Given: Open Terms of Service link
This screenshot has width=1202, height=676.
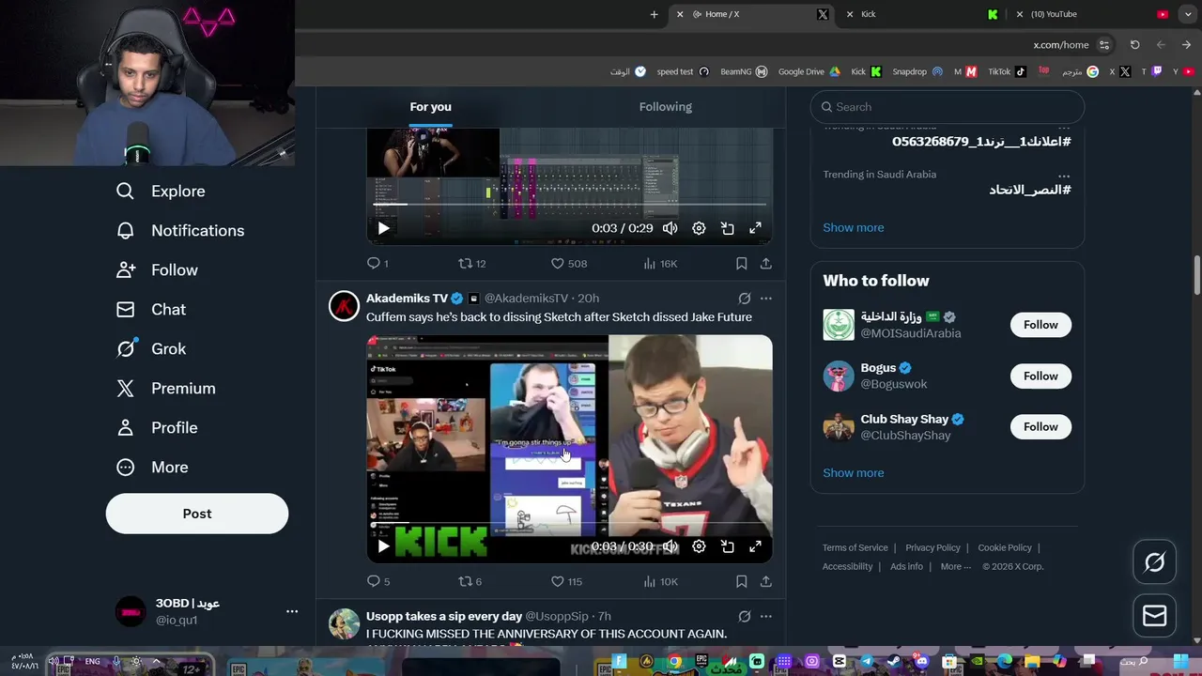Looking at the screenshot, I should tap(855, 547).
